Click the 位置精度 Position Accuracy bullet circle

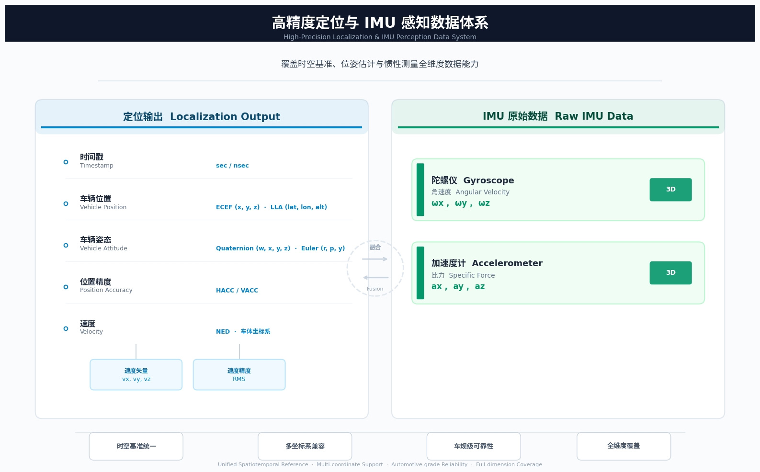tap(66, 287)
